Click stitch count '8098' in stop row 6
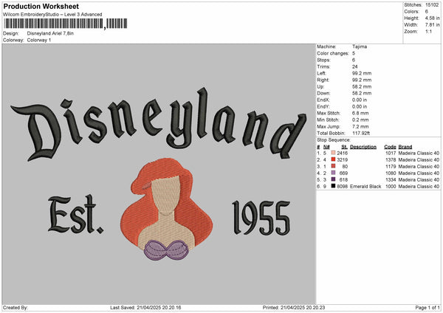The width and height of the screenshot is (443, 313). pyautogui.click(x=342, y=187)
